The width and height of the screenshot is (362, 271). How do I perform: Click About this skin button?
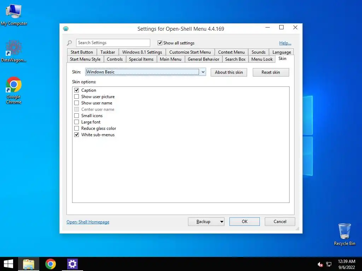[x=229, y=72]
